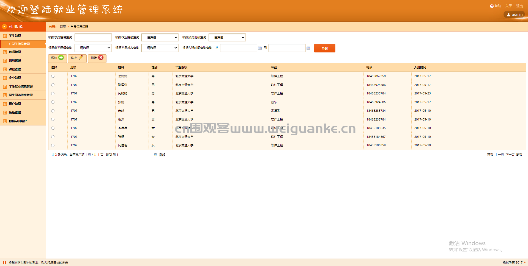Click the 课程管理 sidebar menu icon
This screenshot has height=266, width=528.
(5, 69)
